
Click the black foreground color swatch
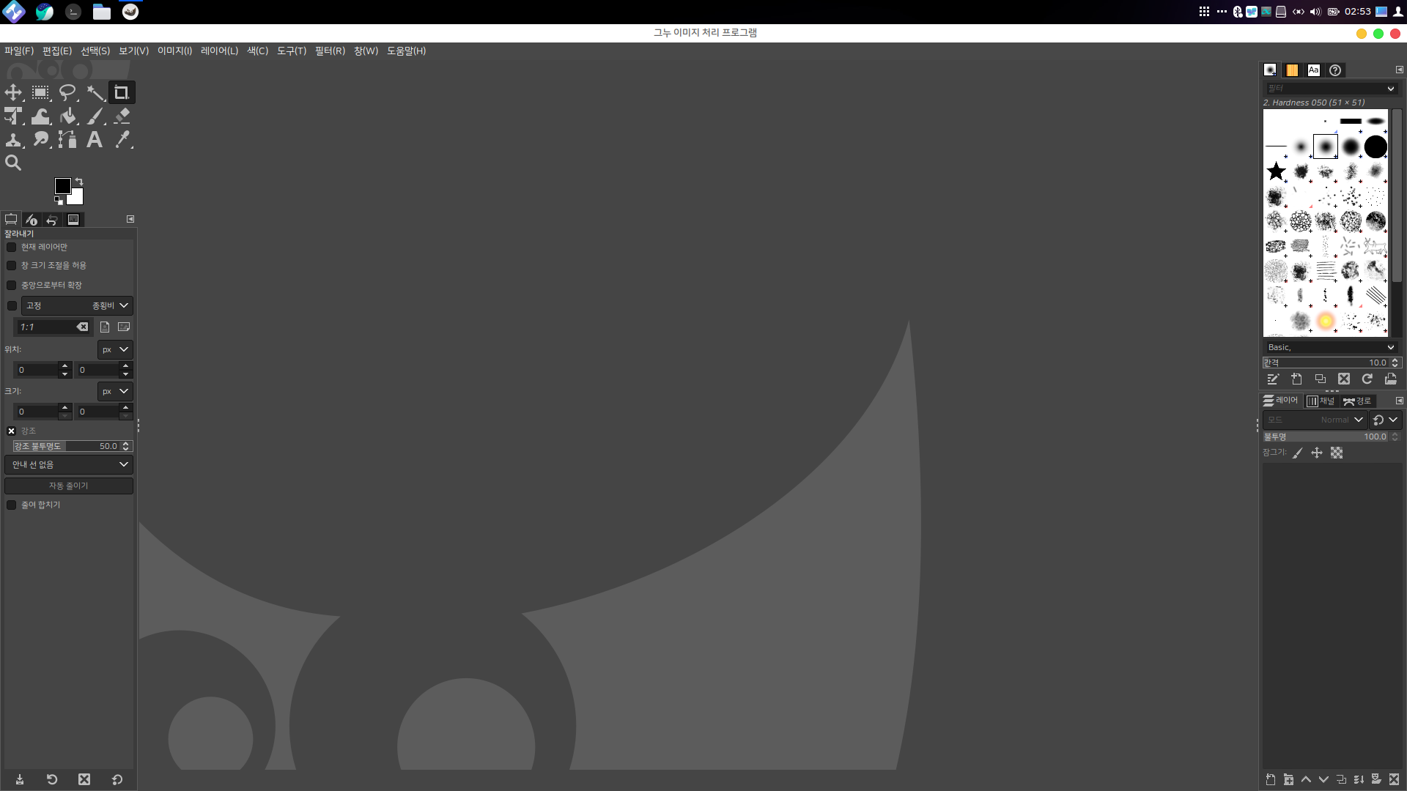[63, 186]
